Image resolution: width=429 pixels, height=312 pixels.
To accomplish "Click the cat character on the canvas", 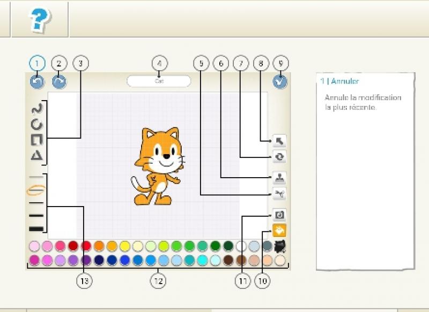I will [158, 166].
